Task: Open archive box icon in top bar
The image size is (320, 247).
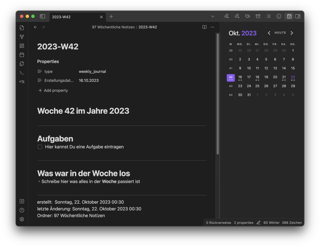Action: [x=258, y=16]
